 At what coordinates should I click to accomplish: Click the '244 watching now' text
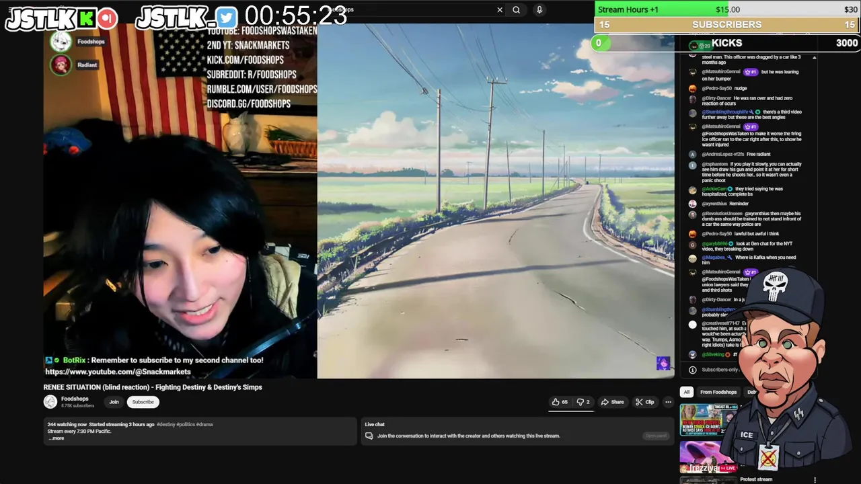tap(67, 424)
